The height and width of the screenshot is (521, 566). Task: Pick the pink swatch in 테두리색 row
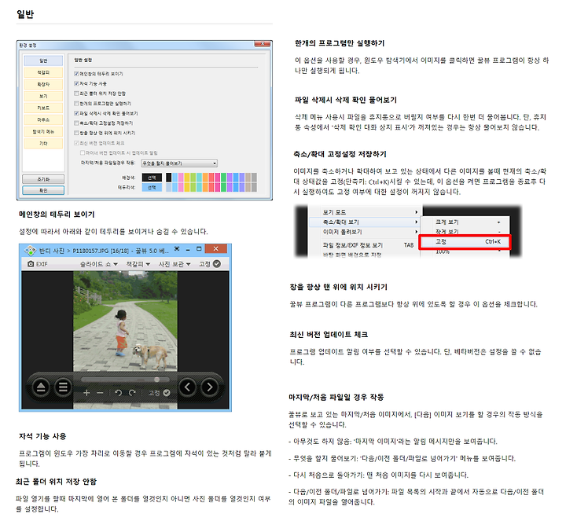[181, 187]
